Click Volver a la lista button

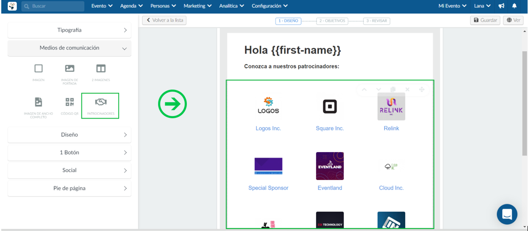click(164, 20)
